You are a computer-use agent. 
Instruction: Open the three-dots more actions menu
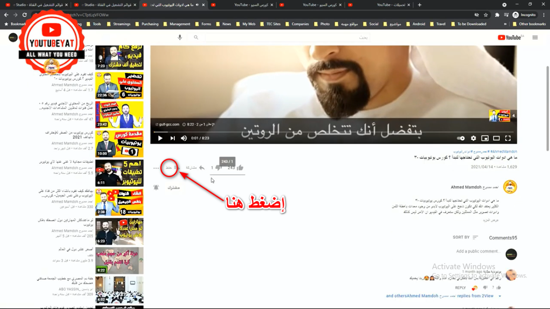click(156, 168)
